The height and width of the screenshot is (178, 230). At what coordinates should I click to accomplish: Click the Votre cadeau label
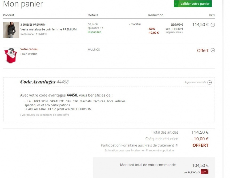pos(29,49)
